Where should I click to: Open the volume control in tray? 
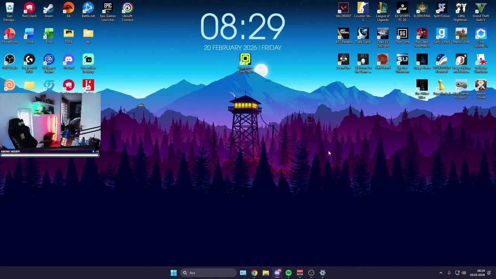coord(463,273)
